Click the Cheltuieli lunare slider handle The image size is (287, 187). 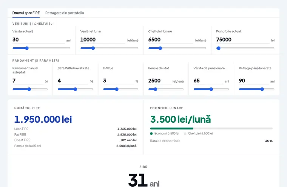(x=160, y=48)
